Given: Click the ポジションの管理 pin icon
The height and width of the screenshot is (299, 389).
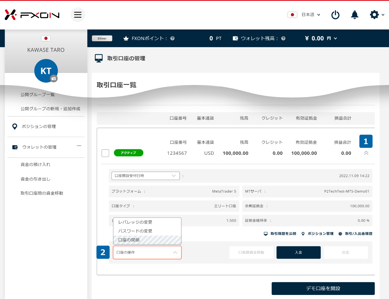Looking at the screenshot, I should pyautogui.click(x=15, y=126).
